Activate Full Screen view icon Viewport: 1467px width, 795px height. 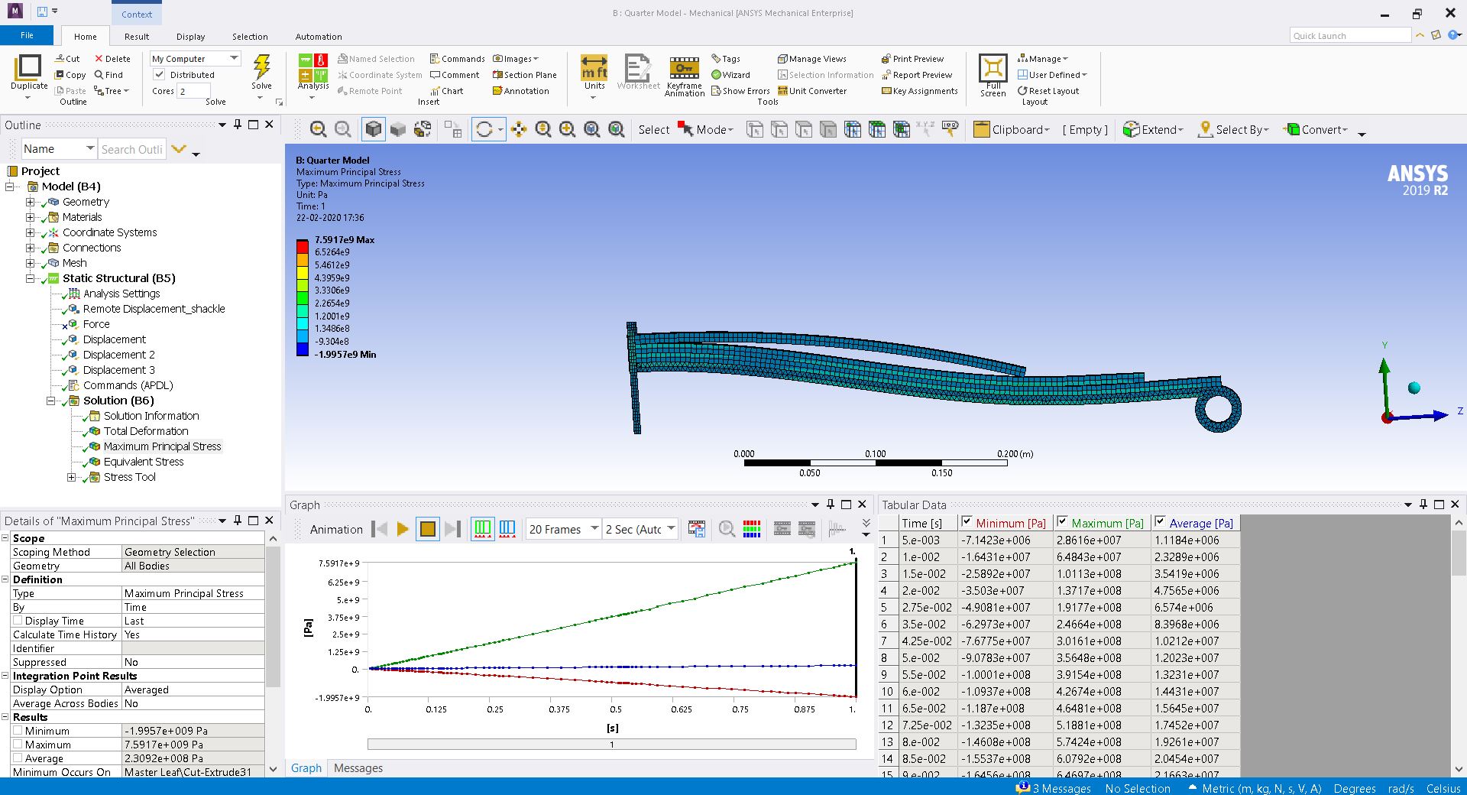[993, 67]
